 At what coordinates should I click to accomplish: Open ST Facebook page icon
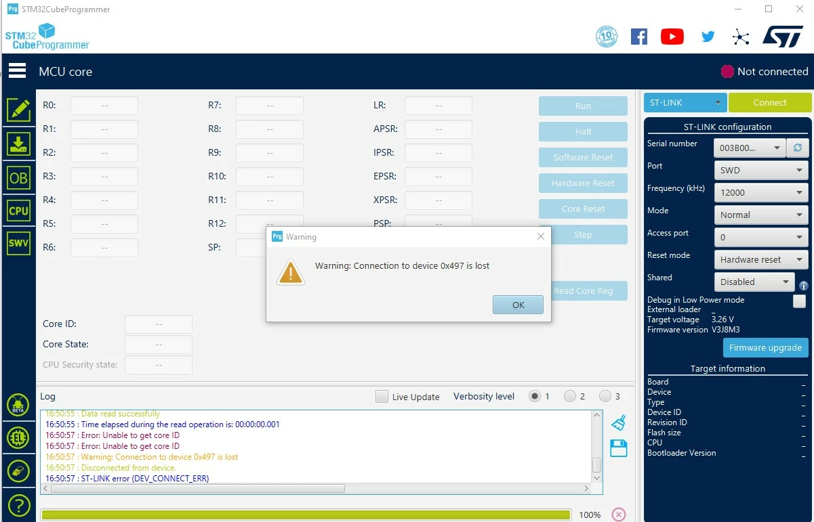coord(639,37)
